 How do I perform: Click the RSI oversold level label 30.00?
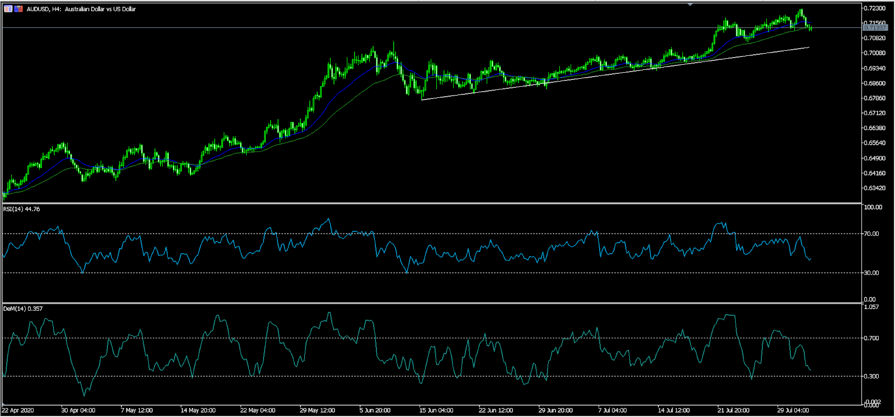tap(872, 273)
